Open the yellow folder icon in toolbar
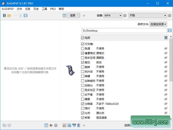Viewport: 173px width, 130px height. 9,16
